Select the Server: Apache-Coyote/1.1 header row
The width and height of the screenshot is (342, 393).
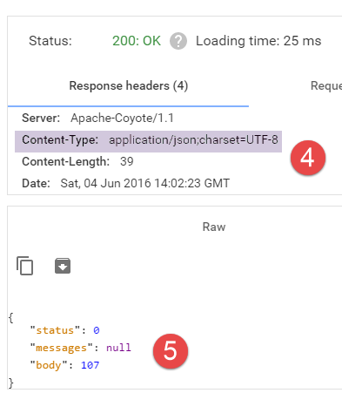pos(97,119)
